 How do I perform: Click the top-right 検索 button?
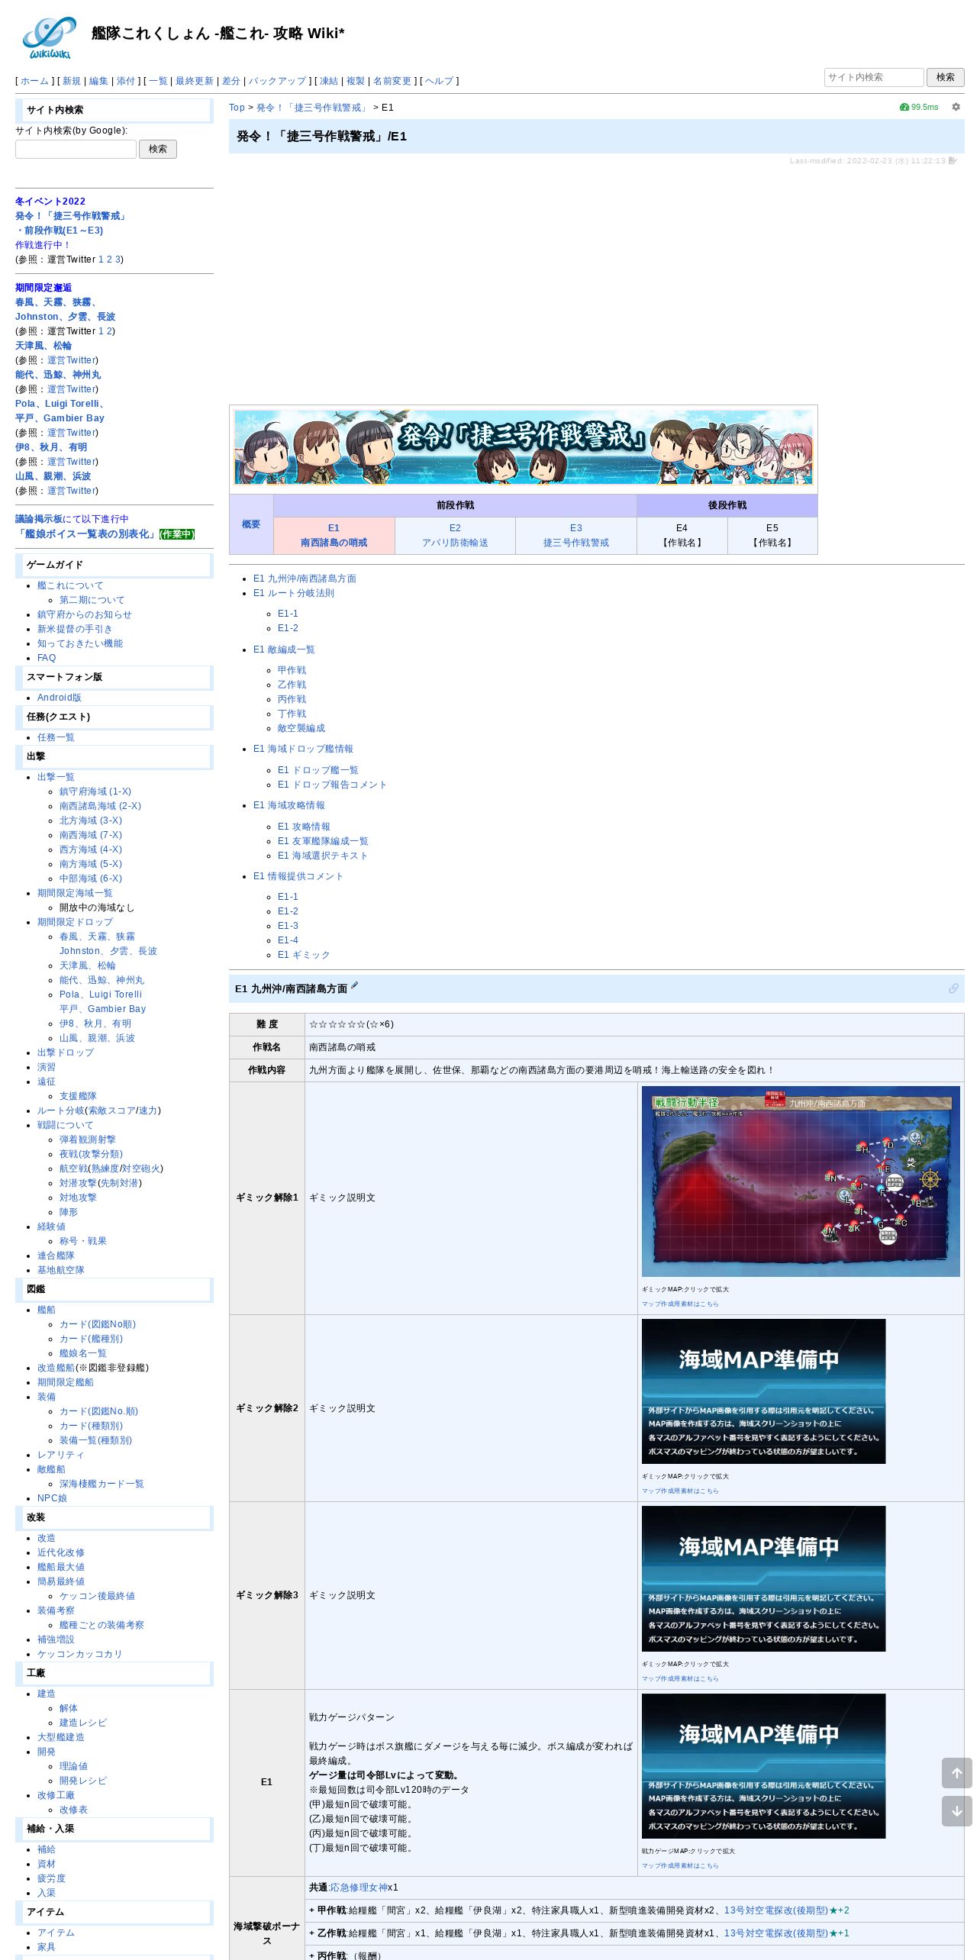tap(946, 77)
